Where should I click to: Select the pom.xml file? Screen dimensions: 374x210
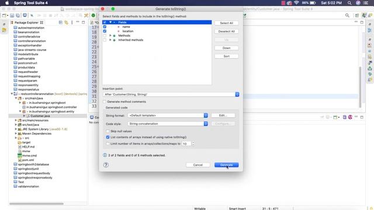[x=28, y=160]
